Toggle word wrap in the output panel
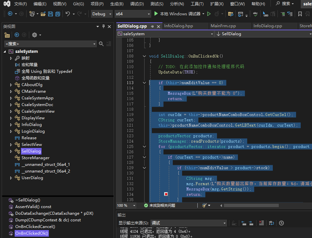This screenshot has width=312, height=238. click(271, 223)
